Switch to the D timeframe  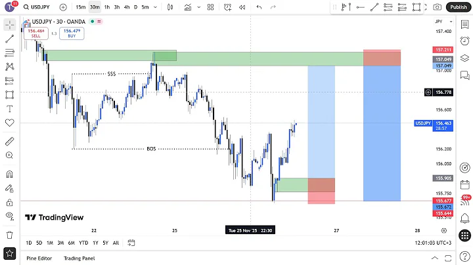coord(136,7)
